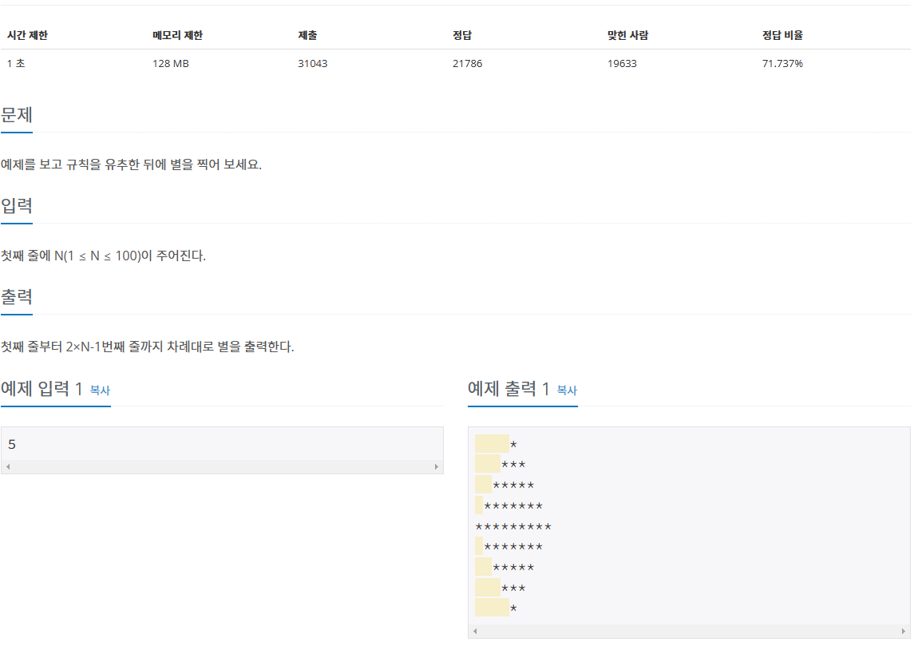Image resolution: width=922 pixels, height=650 pixels.
Task: Open the 문제 section heading
Action: pyautogui.click(x=17, y=115)
